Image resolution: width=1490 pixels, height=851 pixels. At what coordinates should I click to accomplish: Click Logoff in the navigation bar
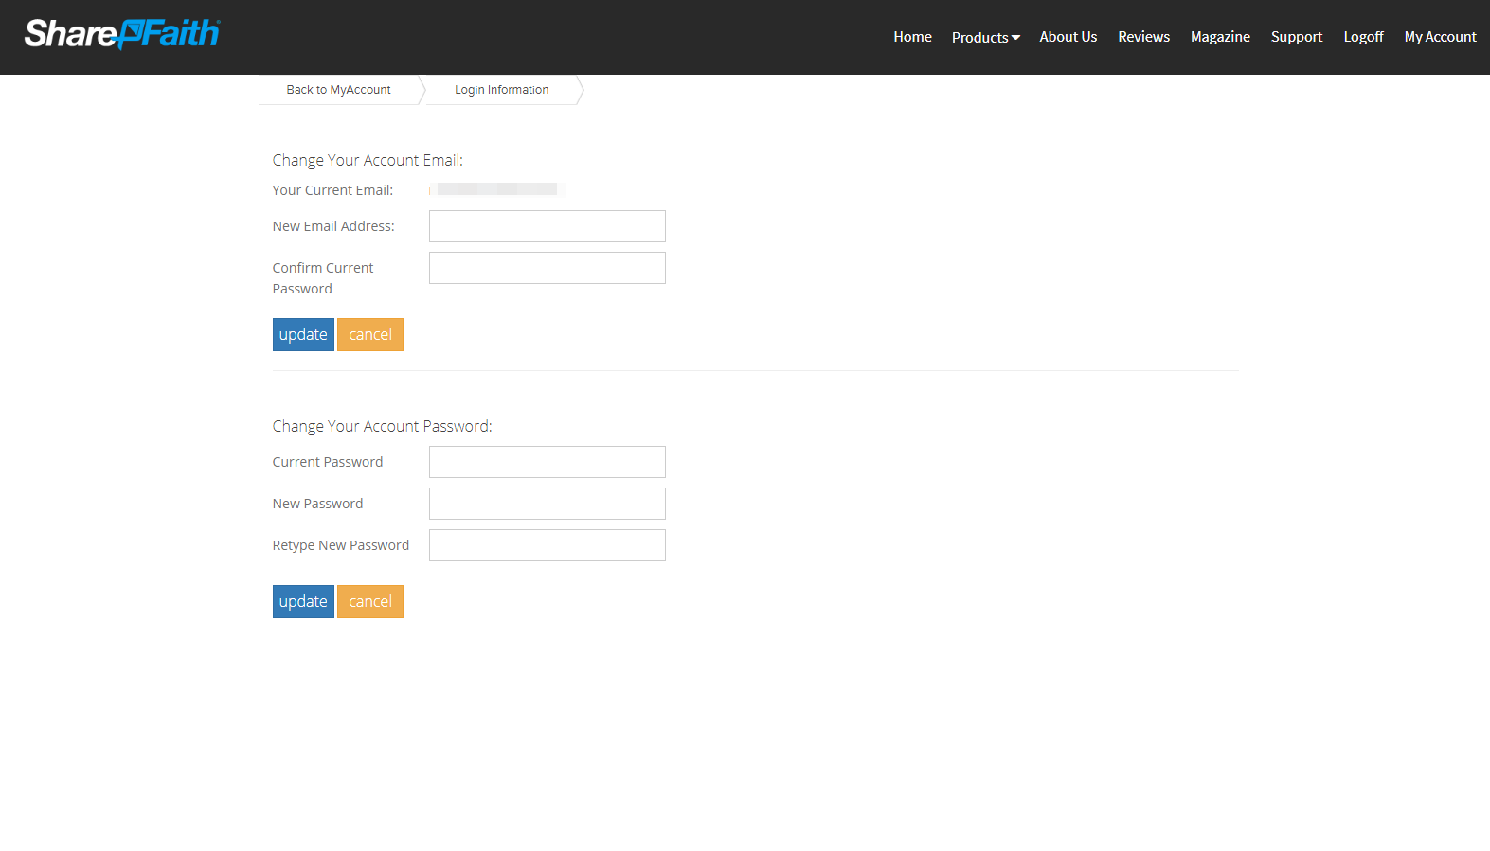tap(1363, 37)
